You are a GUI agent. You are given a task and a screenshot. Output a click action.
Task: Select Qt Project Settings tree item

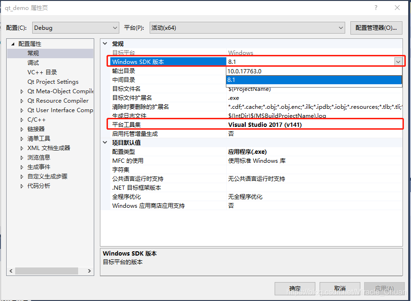click(53, 82)
